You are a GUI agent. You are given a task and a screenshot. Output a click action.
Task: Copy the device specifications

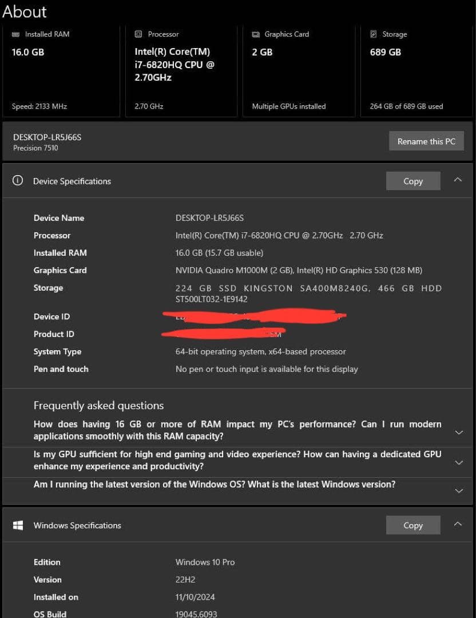point(412,181)
